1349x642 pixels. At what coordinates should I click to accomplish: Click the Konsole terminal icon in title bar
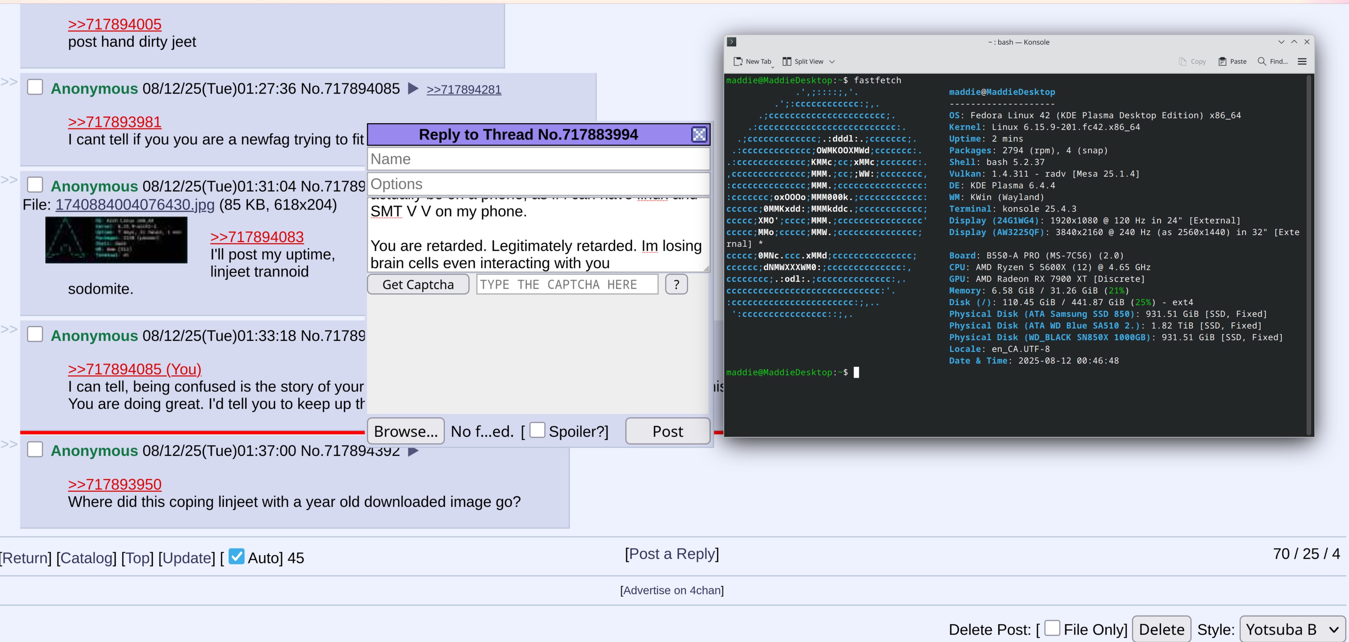click(x=732, y=42)
